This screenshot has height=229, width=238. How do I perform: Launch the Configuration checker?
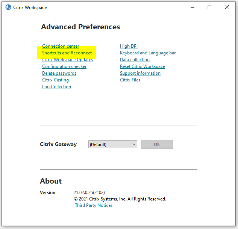tap(64, 66)
